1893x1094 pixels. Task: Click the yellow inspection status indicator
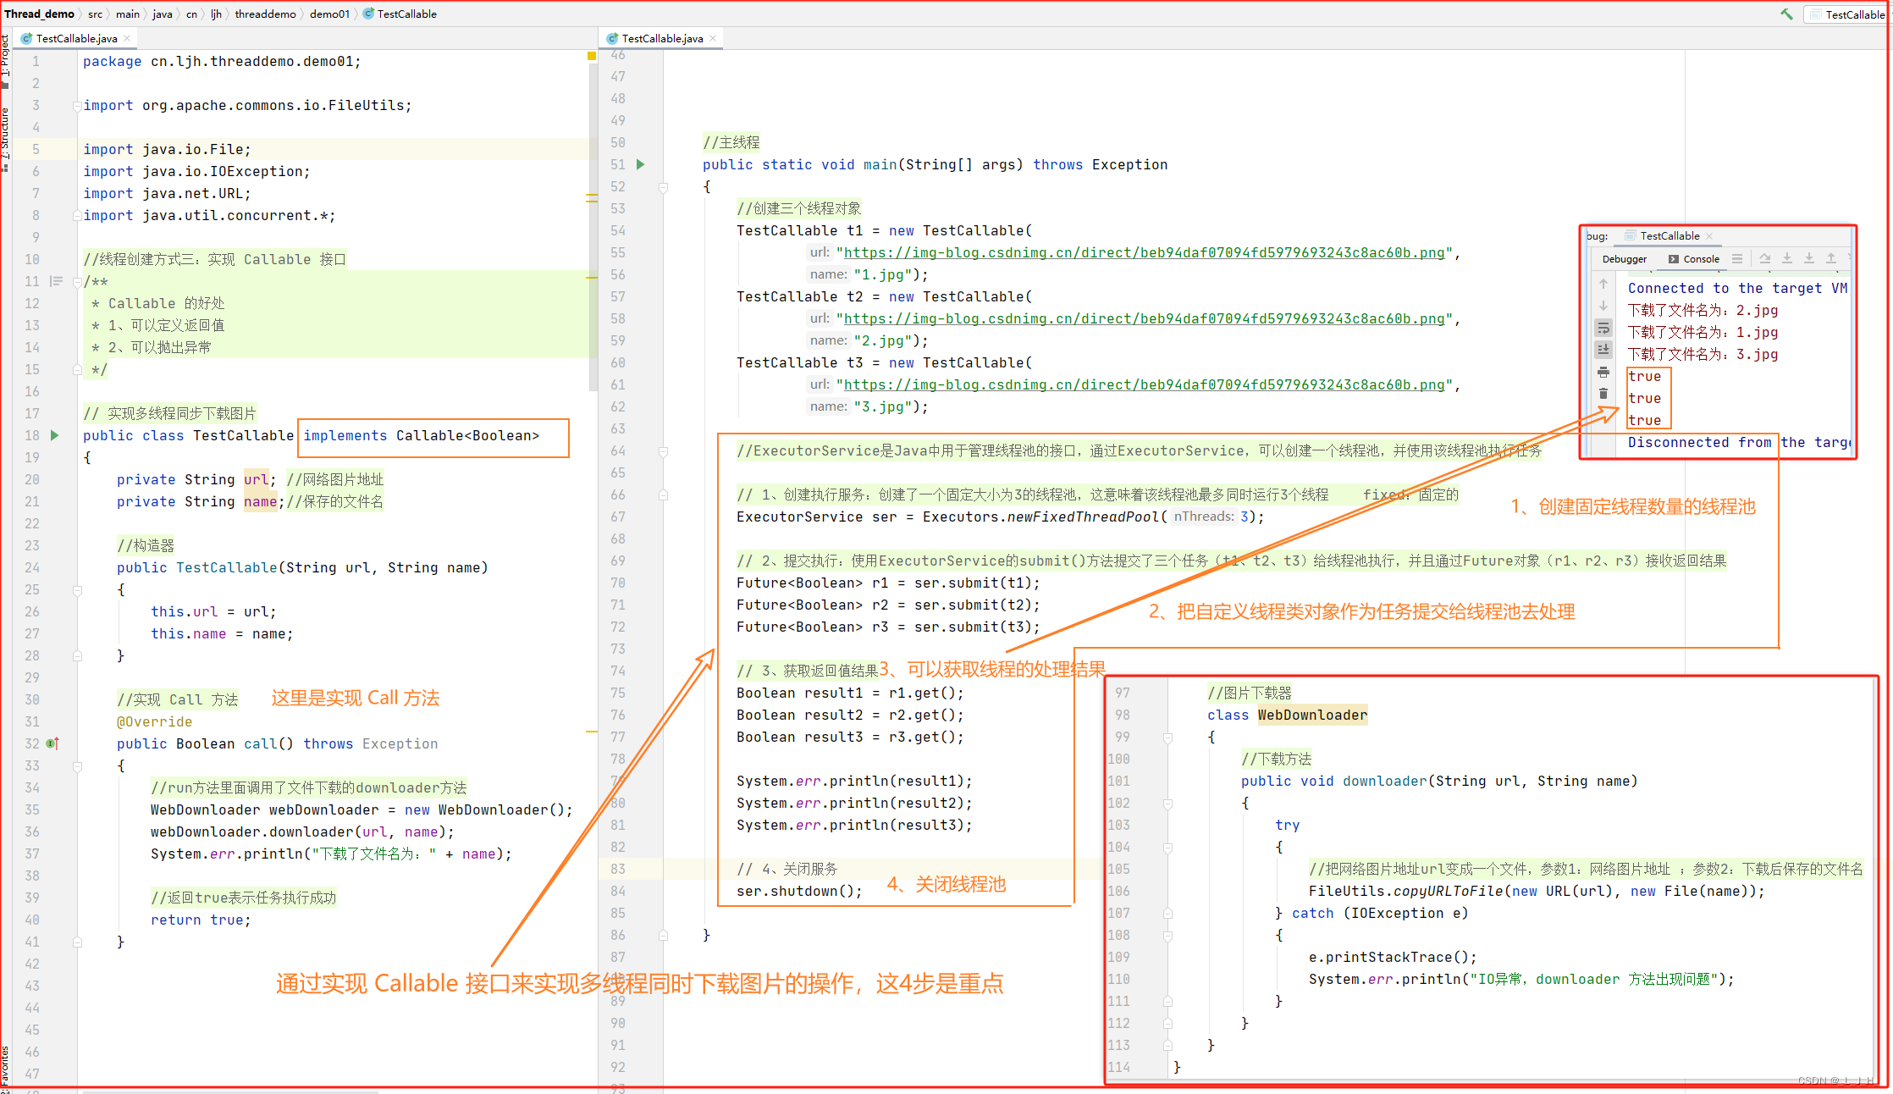(x=592, y=56)
